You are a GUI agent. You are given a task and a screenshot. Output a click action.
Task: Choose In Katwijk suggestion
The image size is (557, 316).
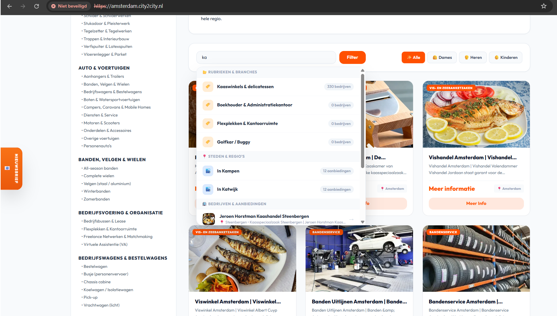tap(278, 189)
